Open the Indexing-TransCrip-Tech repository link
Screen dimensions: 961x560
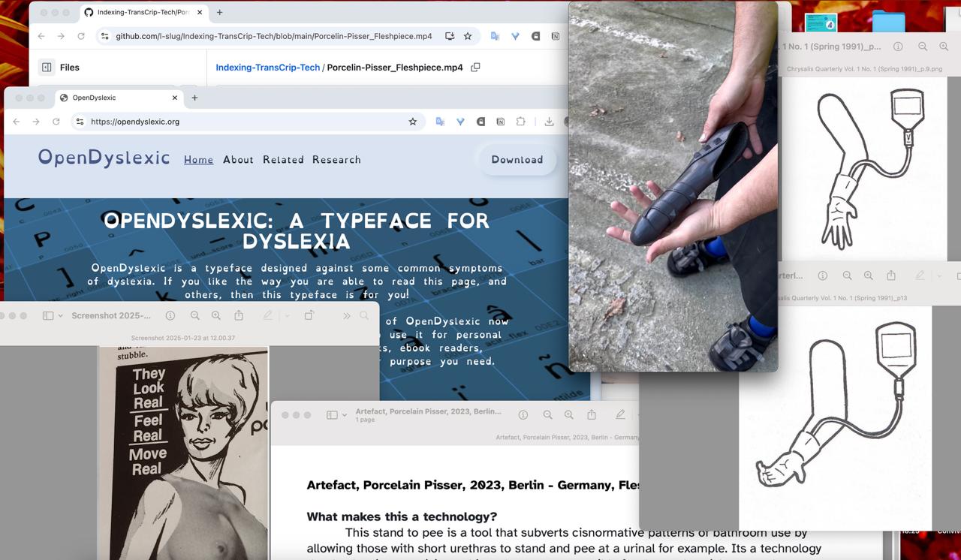(x=267, y=68)
